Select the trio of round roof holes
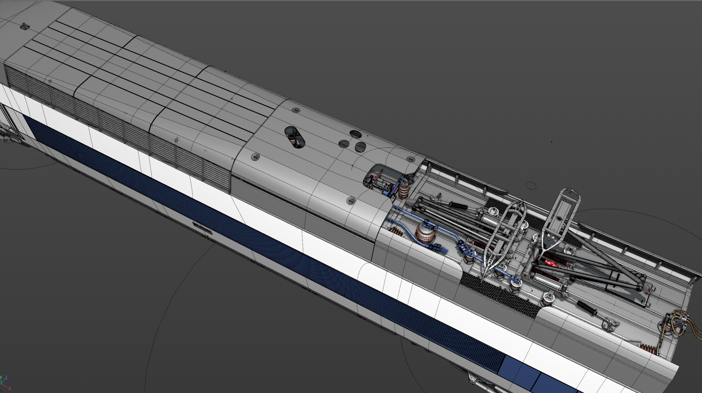Screen dimensions: 702x393 (354, 141)
